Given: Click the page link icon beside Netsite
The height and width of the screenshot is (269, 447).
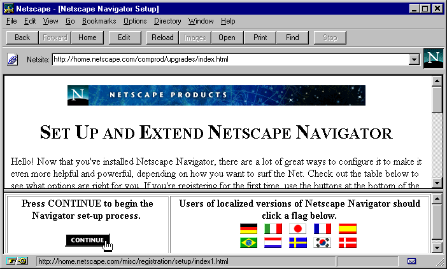Looking at the screenshot, I should [12, 60].
